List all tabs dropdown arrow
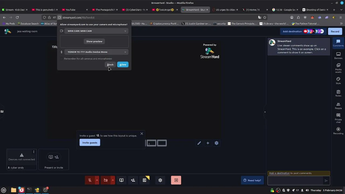 coord(341,10)
